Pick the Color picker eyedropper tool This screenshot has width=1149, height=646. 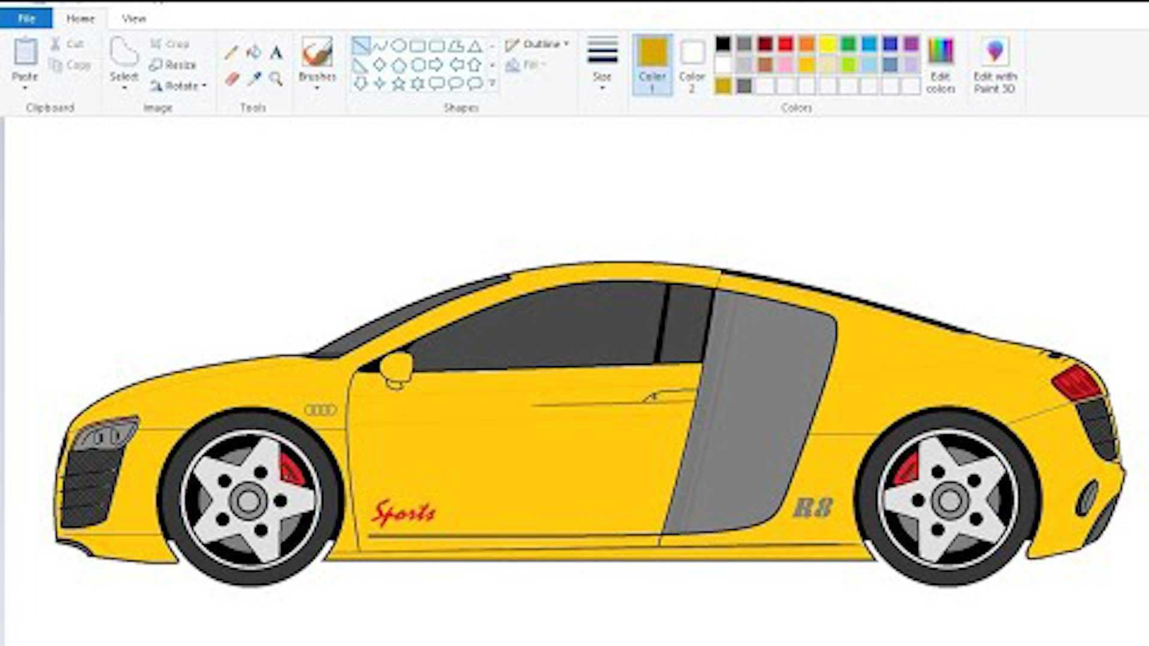[x=254, y=79]
